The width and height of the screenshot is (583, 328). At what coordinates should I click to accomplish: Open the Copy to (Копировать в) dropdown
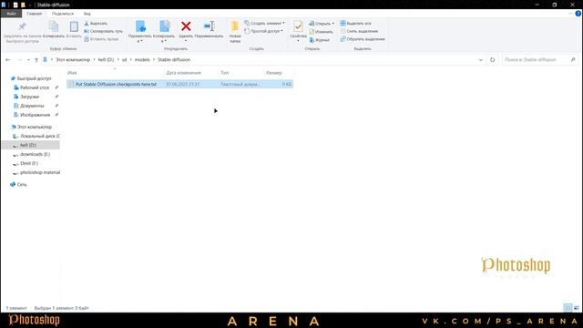pyautogui.click(x=164, y=32)
